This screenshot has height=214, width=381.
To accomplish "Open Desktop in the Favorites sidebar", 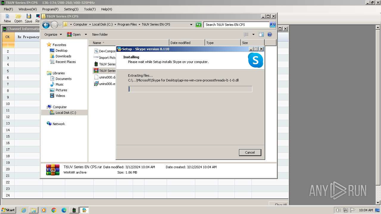I will tap(61, 51).
